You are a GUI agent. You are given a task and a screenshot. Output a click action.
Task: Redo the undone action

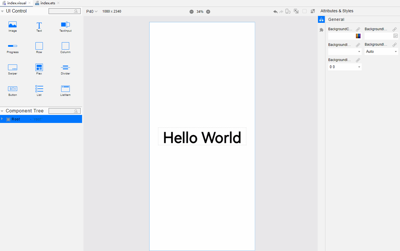click(x=281, y=11)
